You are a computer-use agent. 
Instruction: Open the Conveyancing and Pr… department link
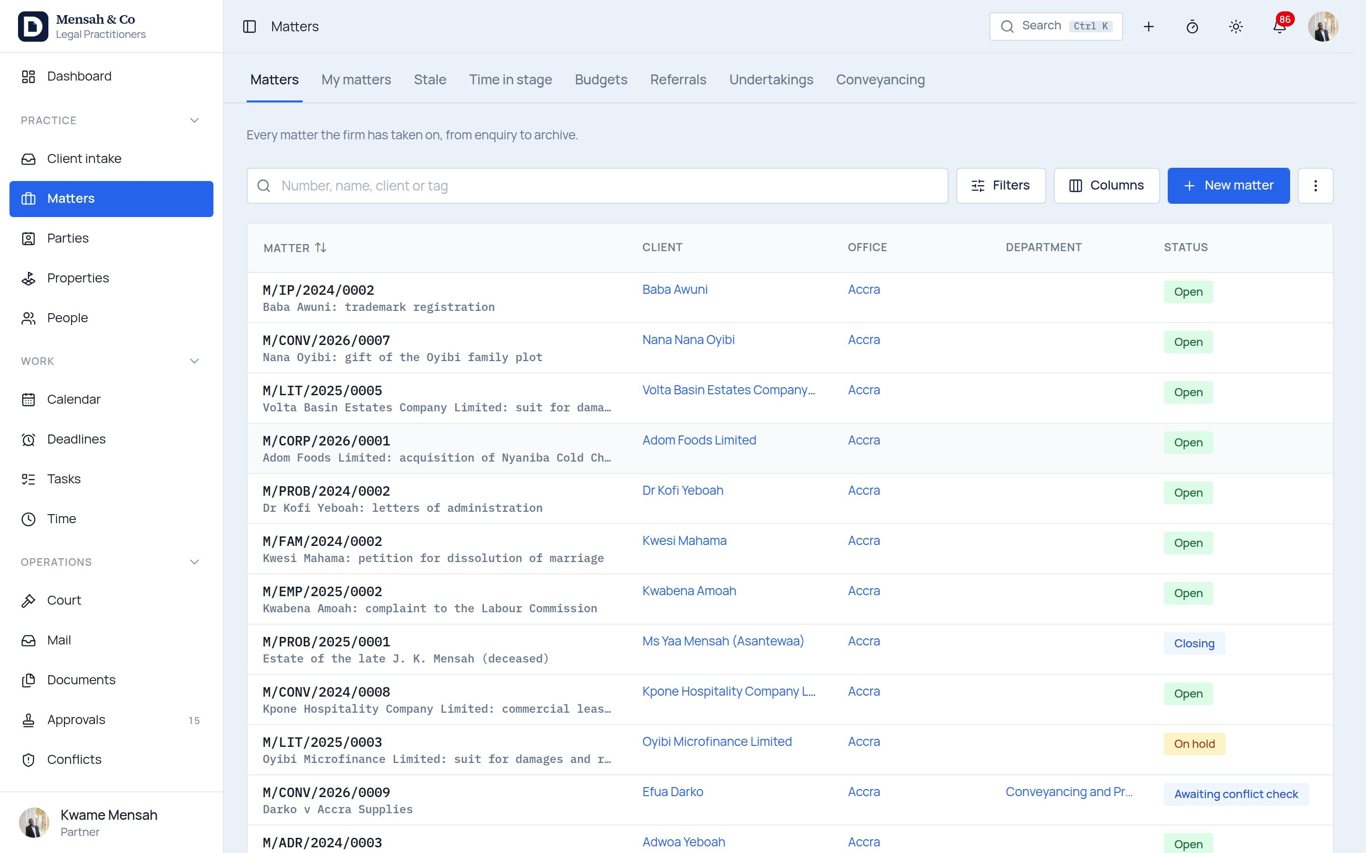(1069, 791)
